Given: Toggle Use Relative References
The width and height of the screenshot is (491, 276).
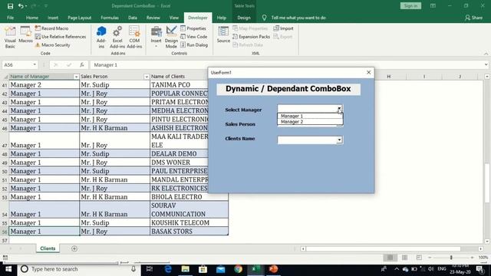Looking at the screenshot, I should [x=61, y=37].
